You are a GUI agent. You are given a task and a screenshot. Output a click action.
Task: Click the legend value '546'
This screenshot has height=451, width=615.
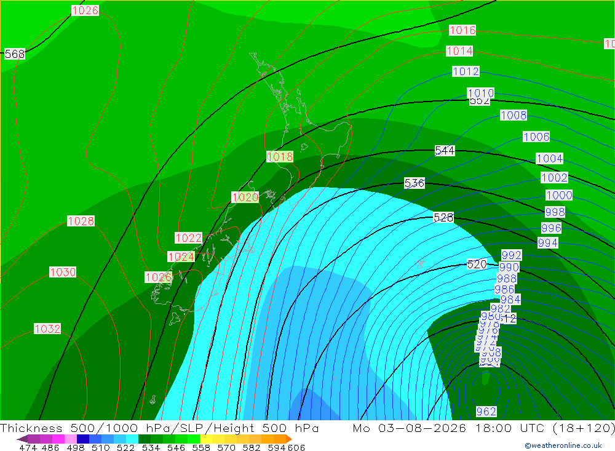[176, 448]
